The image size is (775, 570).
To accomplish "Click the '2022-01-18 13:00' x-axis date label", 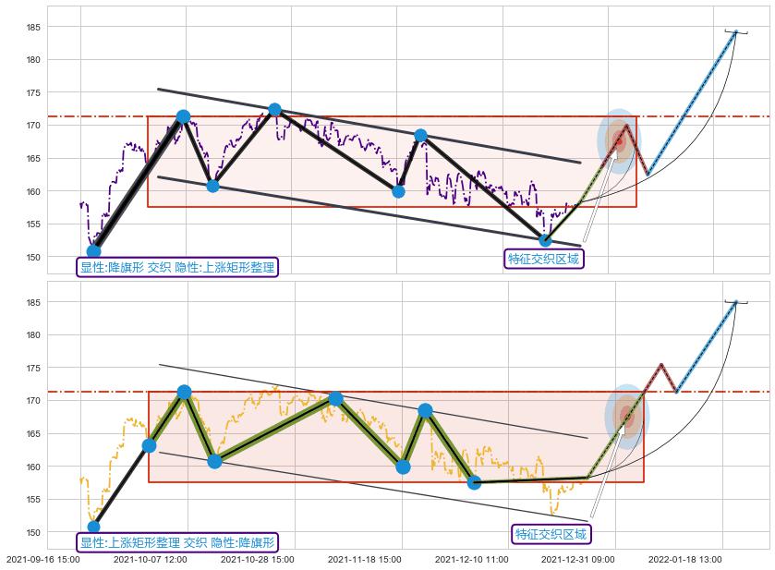I will point(685,559).
